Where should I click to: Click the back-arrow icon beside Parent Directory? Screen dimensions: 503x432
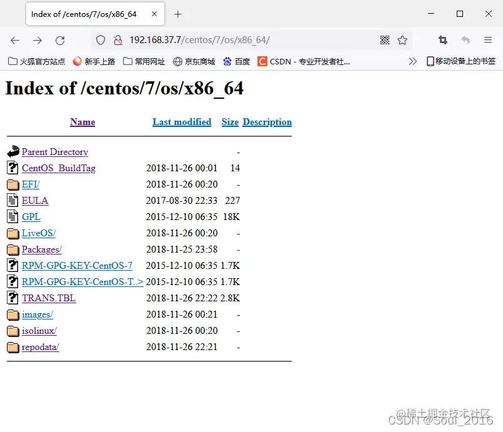pyautogui.click(x=13, y=151)
